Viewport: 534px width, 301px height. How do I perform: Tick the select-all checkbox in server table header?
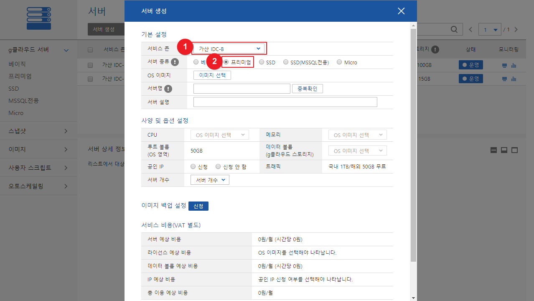point(90,50)
